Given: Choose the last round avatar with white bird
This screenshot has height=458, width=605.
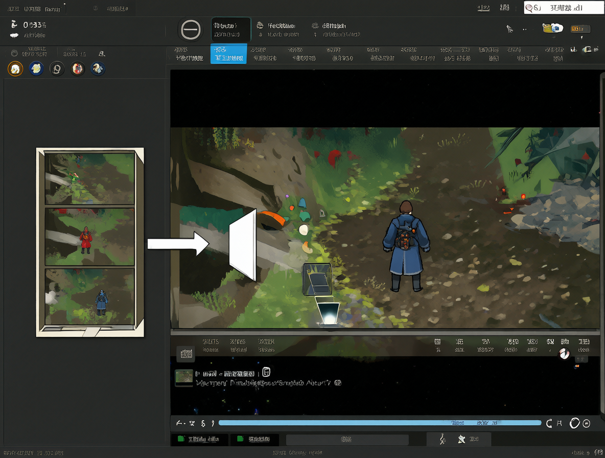Looking at the screenshot, I should tap(98, 68).
